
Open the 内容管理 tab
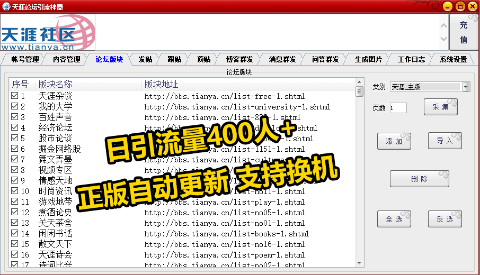pyautogui.click(x=67, y=59)
